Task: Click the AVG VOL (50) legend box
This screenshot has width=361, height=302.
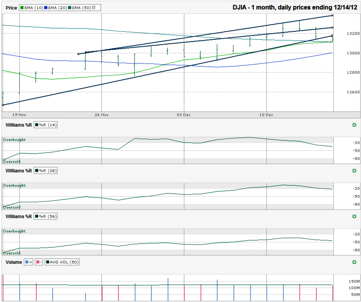Action: [62, 262]
